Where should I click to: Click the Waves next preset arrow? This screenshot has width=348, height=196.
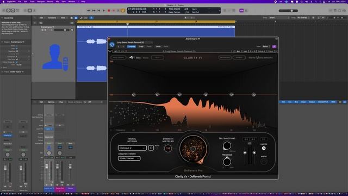coord(245,51)
